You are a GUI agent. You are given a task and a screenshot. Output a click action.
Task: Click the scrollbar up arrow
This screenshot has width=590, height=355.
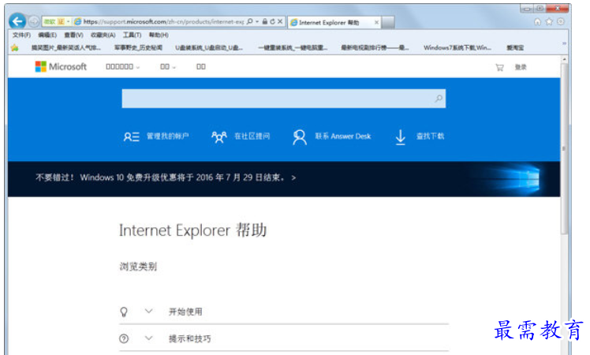pos(564,59)
